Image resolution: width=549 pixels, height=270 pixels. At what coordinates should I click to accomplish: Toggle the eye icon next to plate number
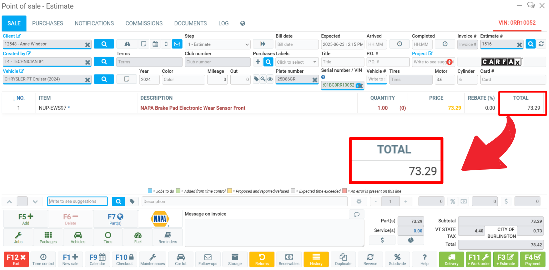tap(270, 79)
